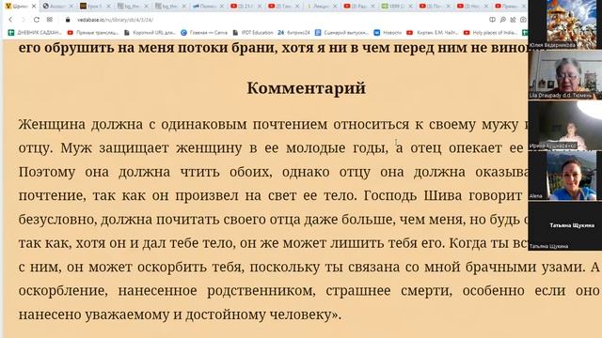Image resolution: width=602 pixels, height=338 pixels.
Task: Click the padlock site info icon
Action: tap(68, 20)
